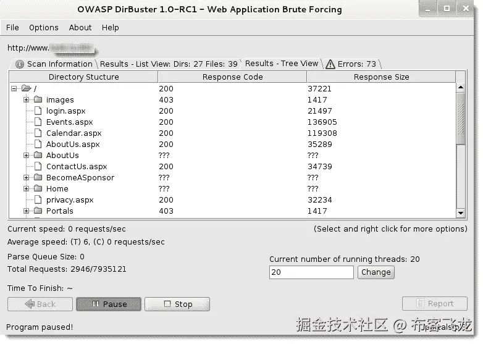The image size is (483, 344).
Task: Click response size 136905 for Events.aspx
Action: tap(322, 122)
